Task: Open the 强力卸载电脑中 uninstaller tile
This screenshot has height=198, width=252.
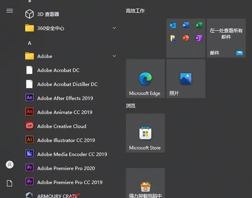Action: pyautogui.click(x=145, y=183)
